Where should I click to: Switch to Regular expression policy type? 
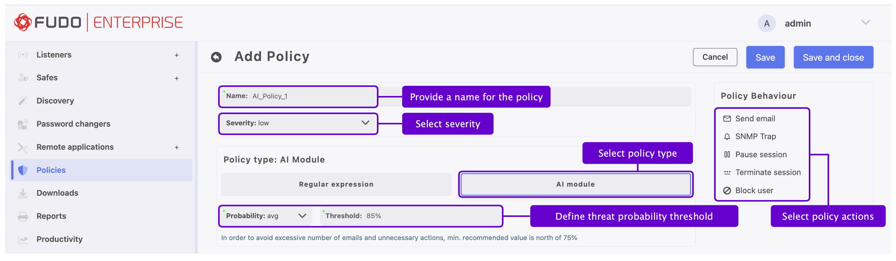[x=336, y=184]
